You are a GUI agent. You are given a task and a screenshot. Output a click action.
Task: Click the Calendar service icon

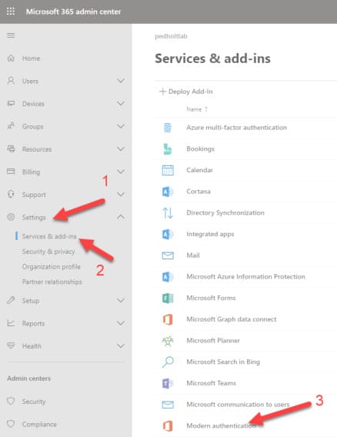click(168, 170)
